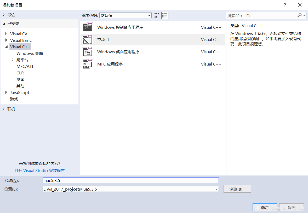Select 其他 category
The image size is (308, 213).
[20, 86]
